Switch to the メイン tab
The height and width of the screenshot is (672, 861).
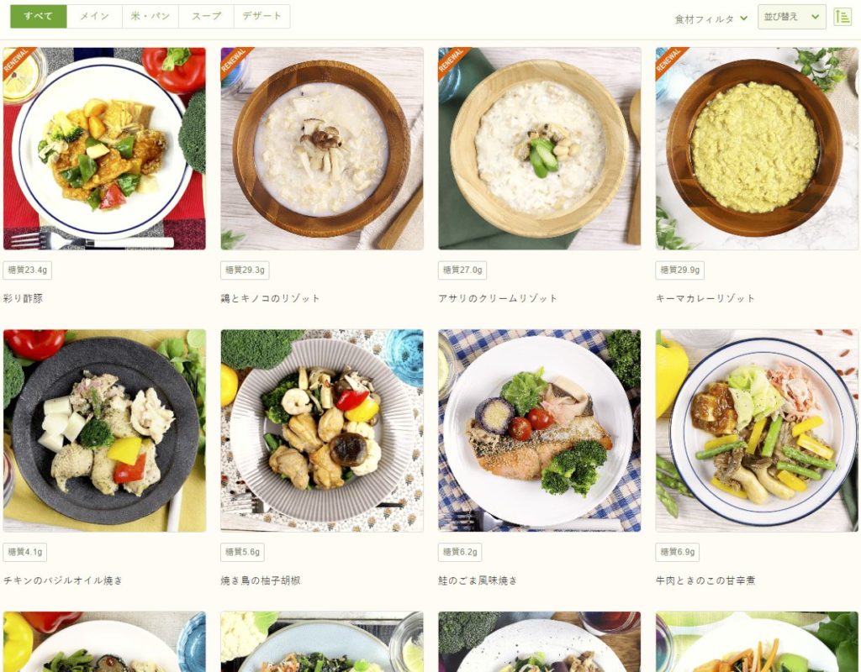pyautogui.click(x=94, y=16)
